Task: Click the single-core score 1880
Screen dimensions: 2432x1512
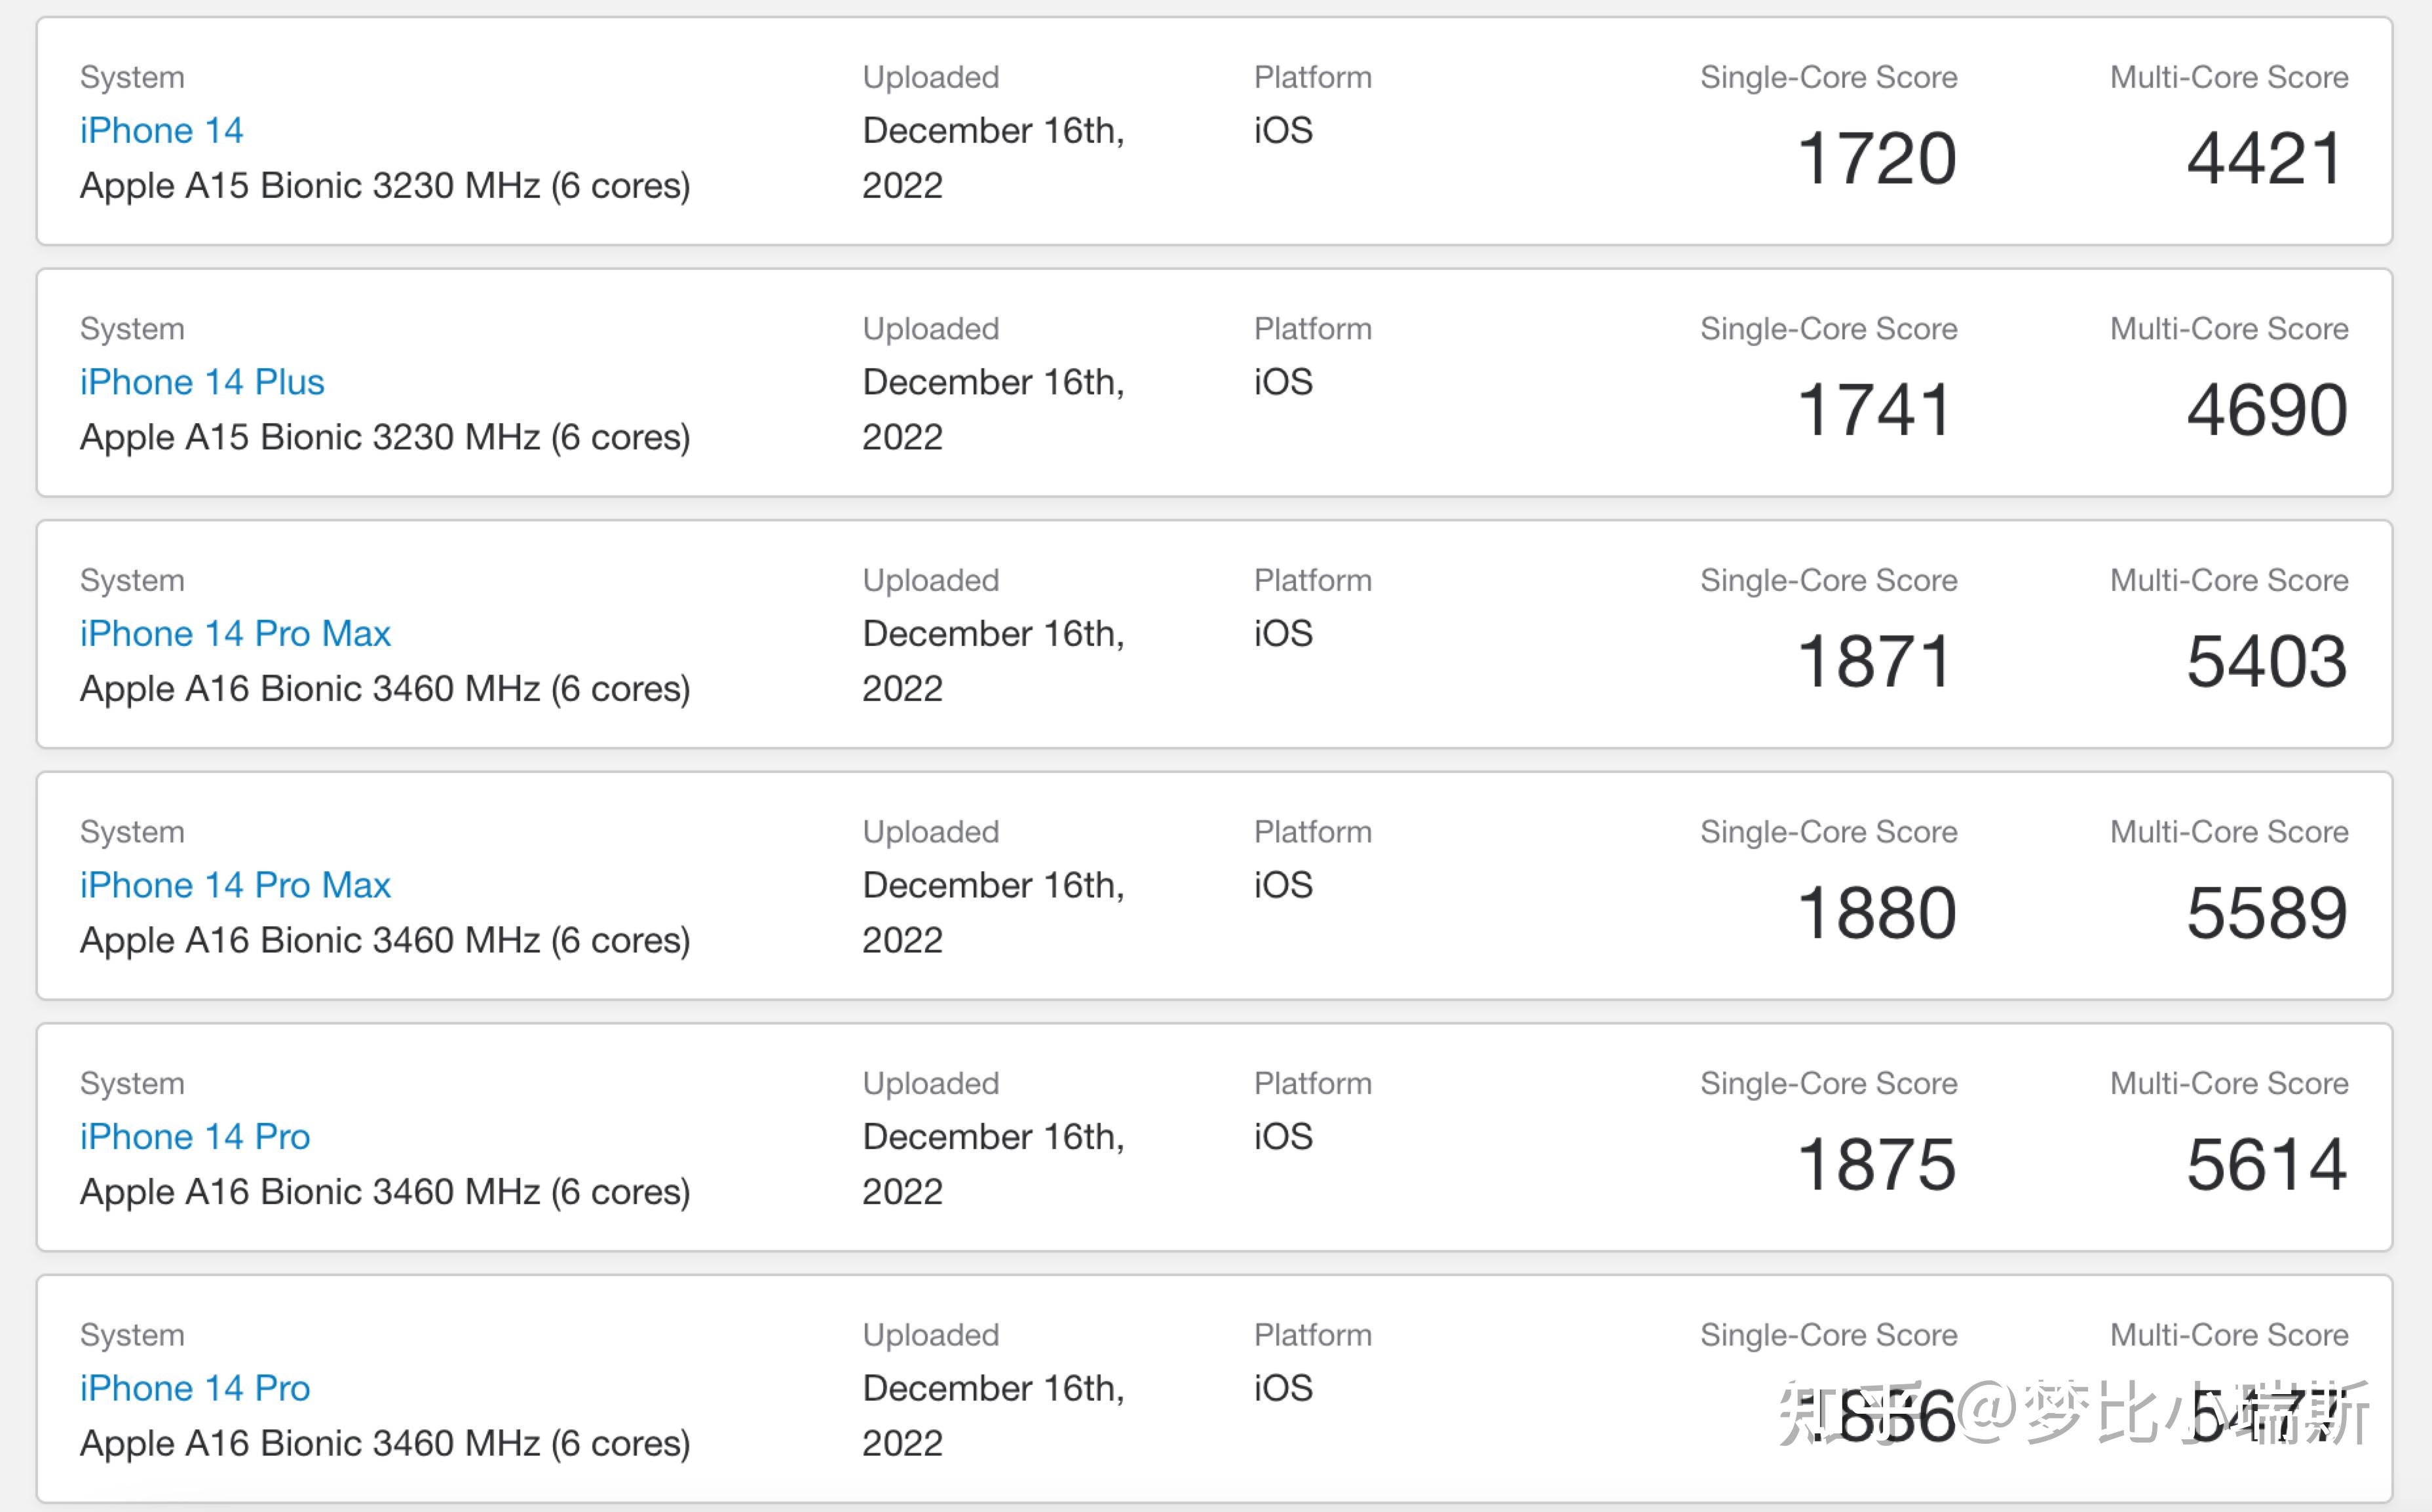Action: coord(1876,914)
